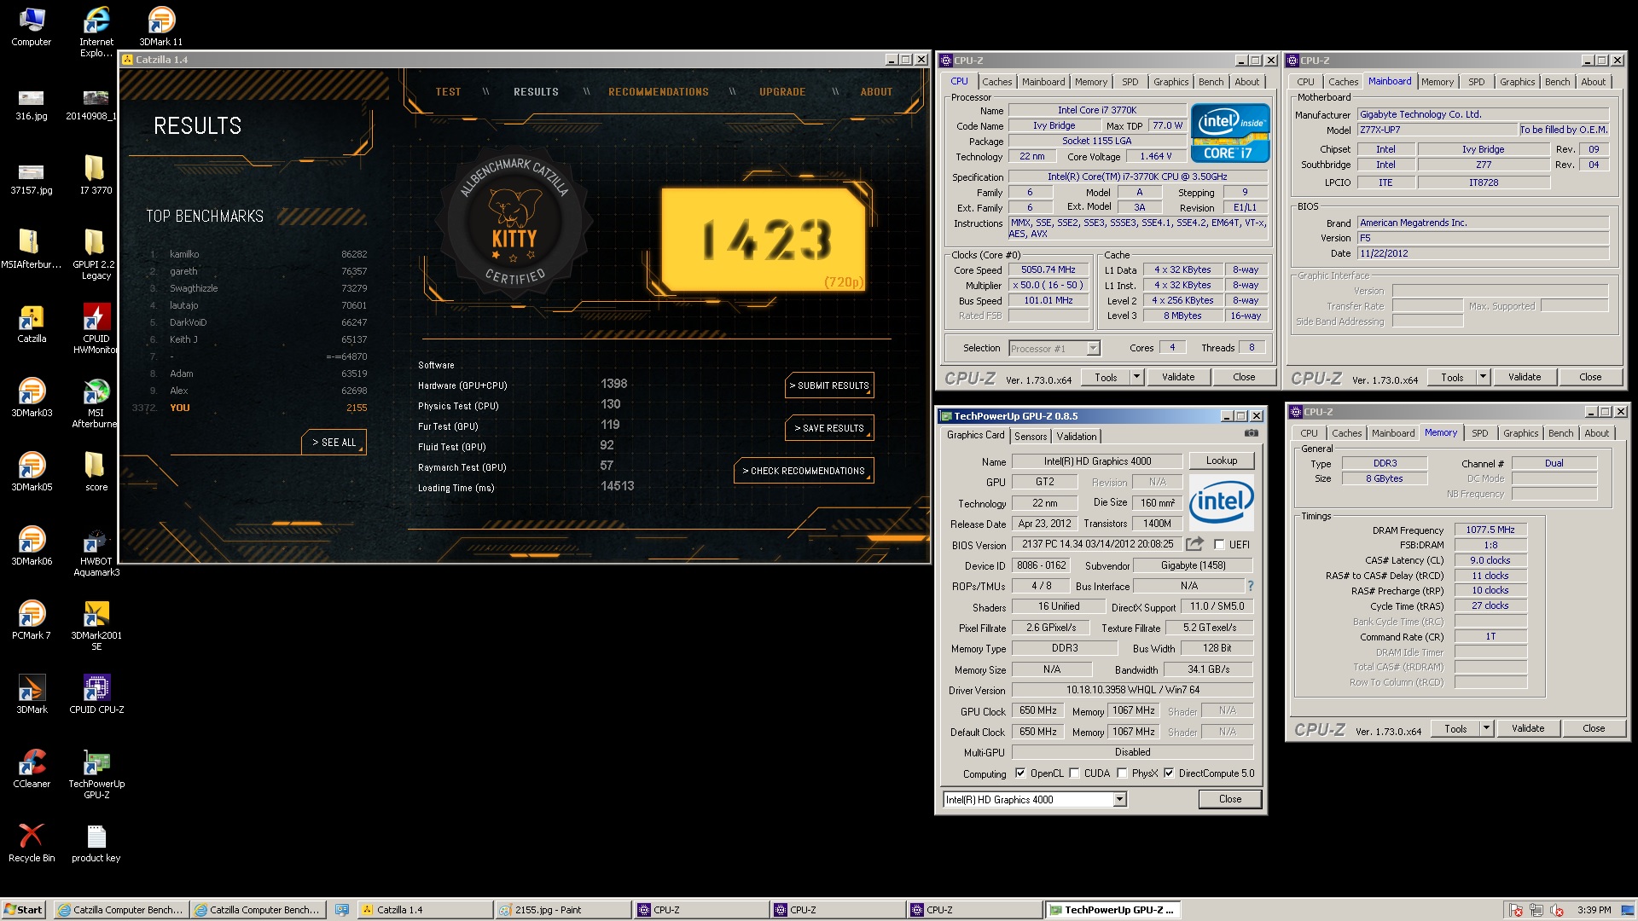This screenshot has width=1638, height=921.
Task: Select the 37157.jpg desktop file
Action: (32, 180)
